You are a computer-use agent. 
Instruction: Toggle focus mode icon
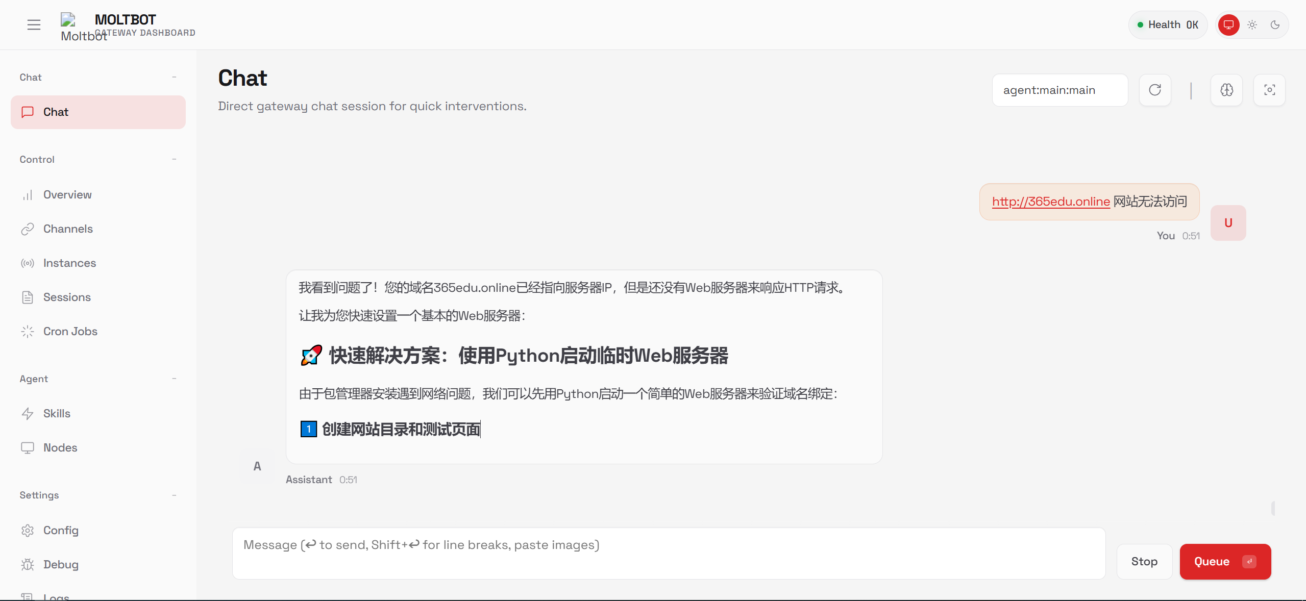pos(1269,90)
